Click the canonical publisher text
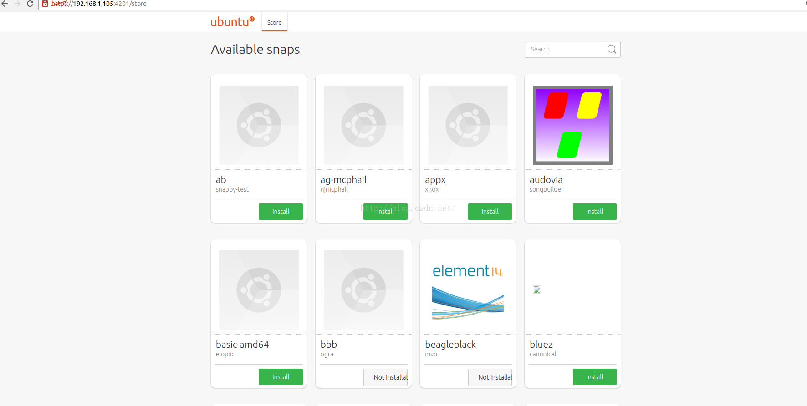The width and height of the screenshot is (807, 406). click(x=543, y=354)
